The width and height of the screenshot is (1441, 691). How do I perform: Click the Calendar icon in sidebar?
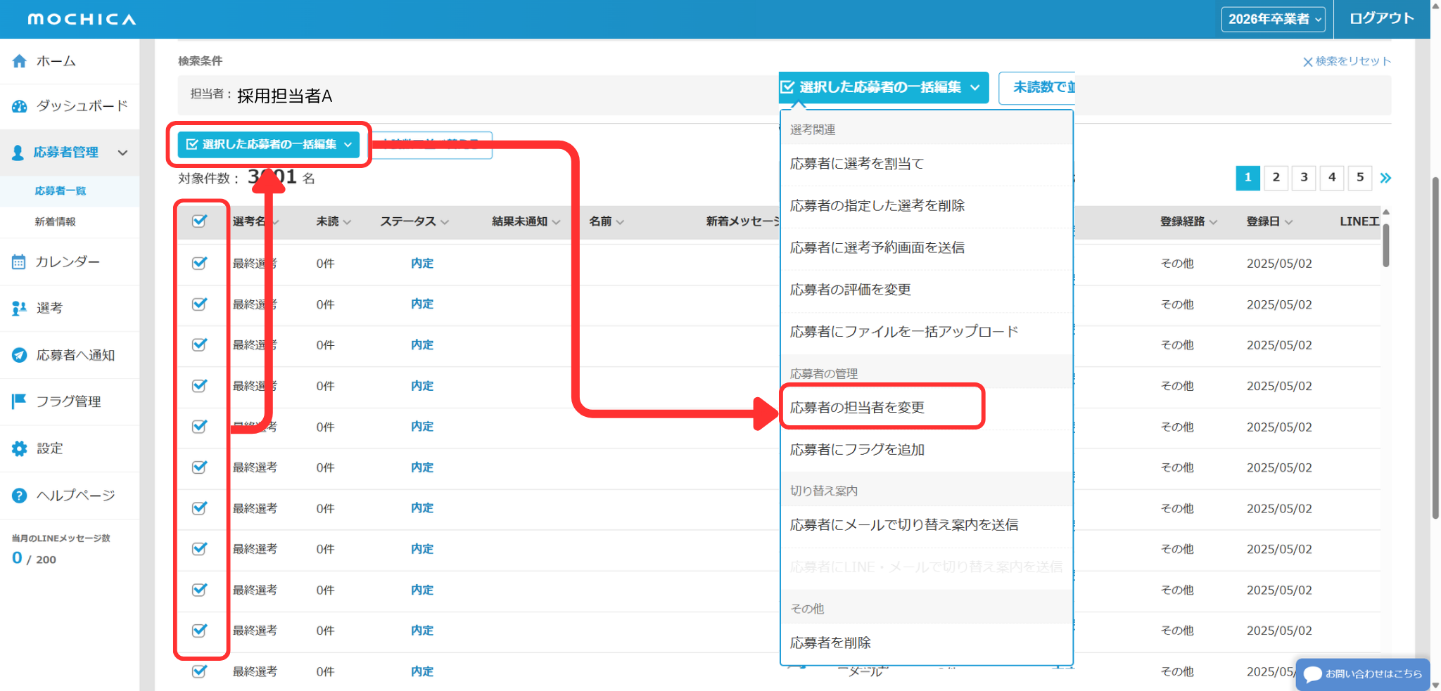pos(19,262)
